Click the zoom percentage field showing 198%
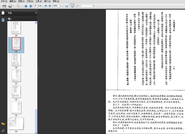 point(56,6)
